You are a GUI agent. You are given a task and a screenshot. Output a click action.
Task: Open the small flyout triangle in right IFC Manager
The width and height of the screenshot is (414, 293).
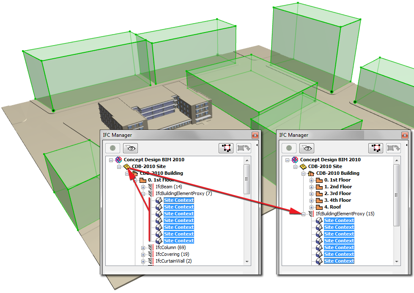coord(407,145)
